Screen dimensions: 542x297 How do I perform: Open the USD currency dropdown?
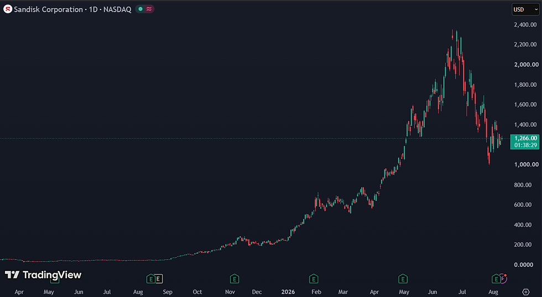525,10
